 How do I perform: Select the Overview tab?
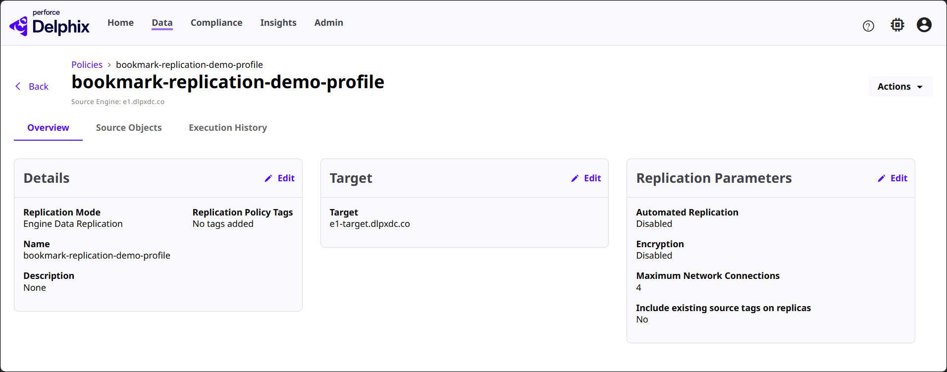click(x=48, y=128)
